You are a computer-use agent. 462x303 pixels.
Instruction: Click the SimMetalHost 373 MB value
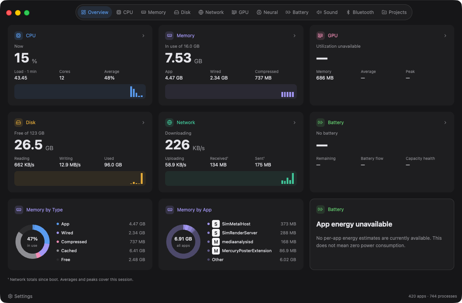point(288,224)
